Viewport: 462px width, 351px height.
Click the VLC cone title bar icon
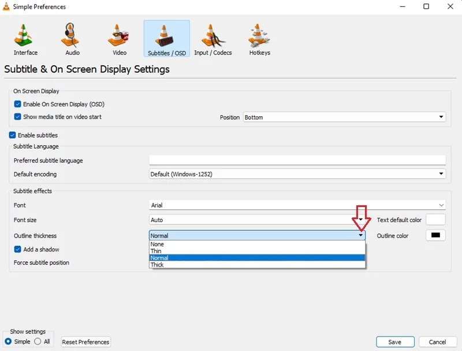pyautogui.click(x=6, y=6)
